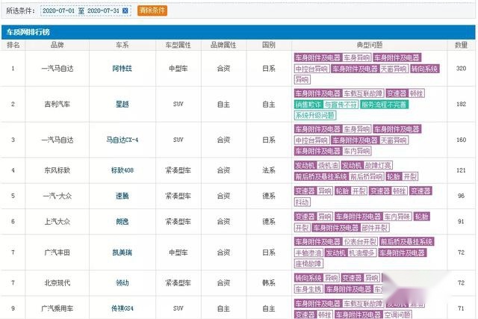Image resolution: width=478 pixels, height=319 pixels.
Task: Click the complaint count 320
Action: [461, 69]
